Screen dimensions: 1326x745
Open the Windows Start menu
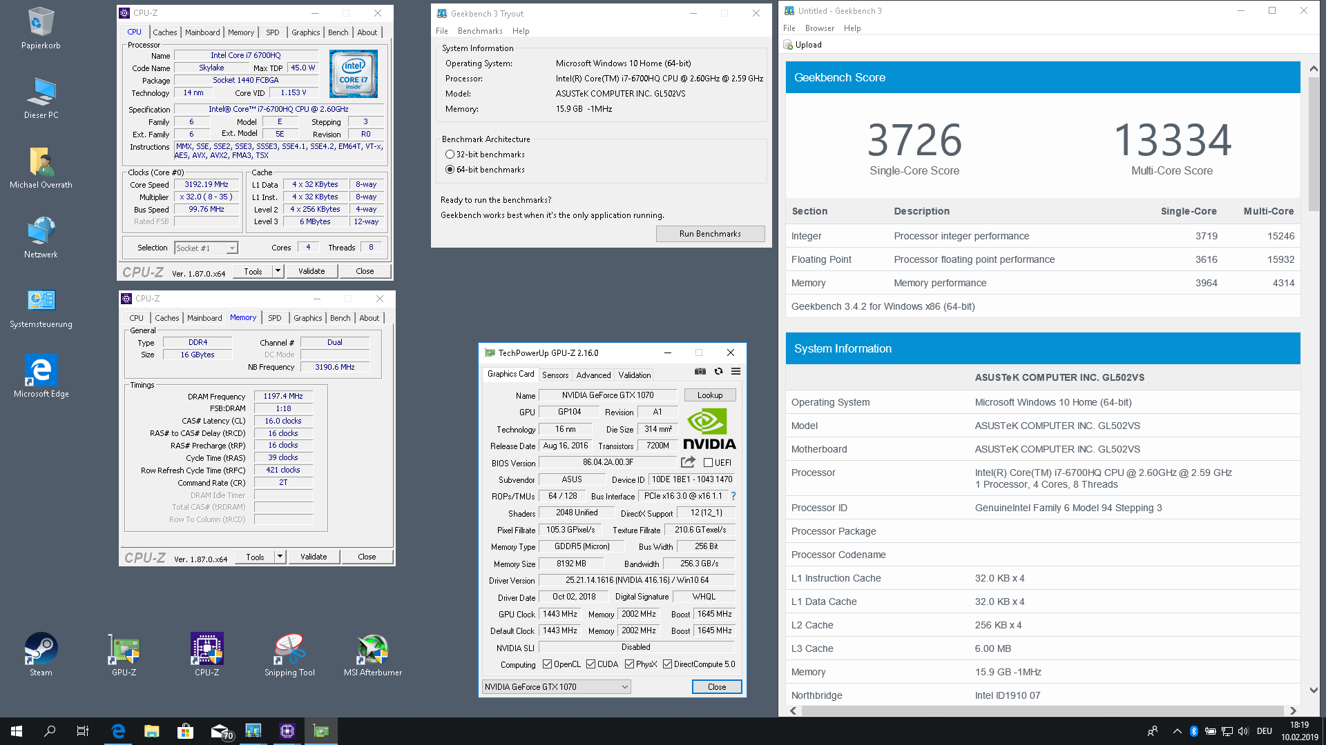17,731
